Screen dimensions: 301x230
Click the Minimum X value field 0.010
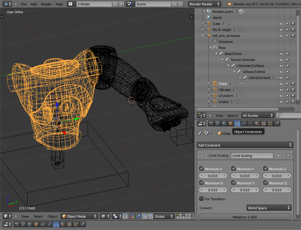(x=213, y=176)
